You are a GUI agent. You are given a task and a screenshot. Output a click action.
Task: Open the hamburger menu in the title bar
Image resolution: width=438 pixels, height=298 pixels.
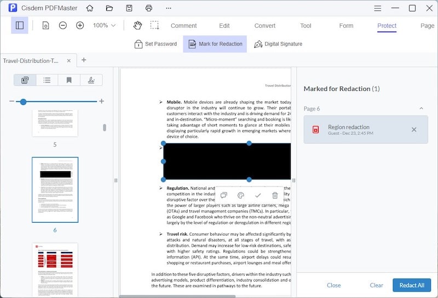pyautogui.click(x=378, y=8)
